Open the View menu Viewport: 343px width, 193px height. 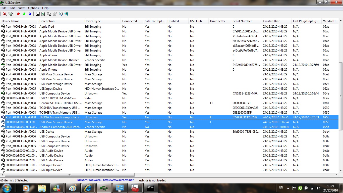pyautogui.click(x=21, y=8)
